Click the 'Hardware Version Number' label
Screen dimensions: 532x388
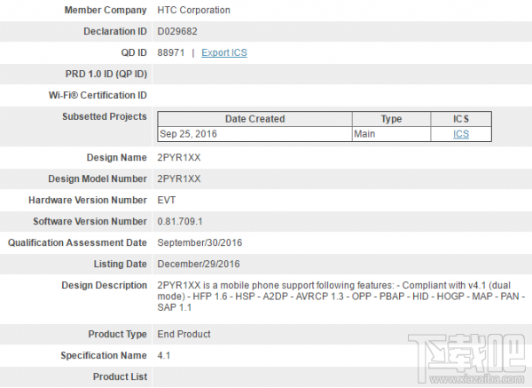point(88,200)
